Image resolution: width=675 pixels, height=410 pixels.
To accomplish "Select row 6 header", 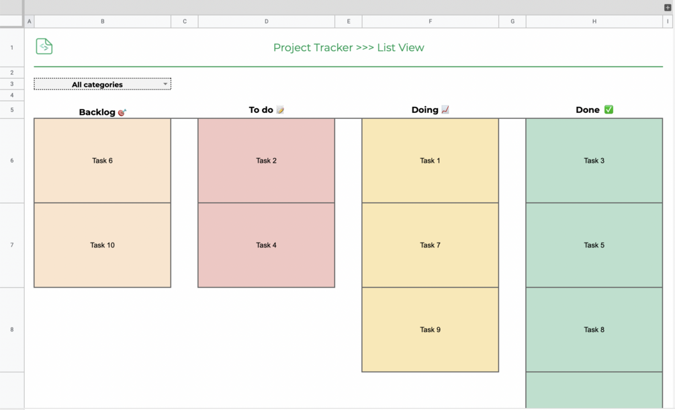I will click(11, 161).
